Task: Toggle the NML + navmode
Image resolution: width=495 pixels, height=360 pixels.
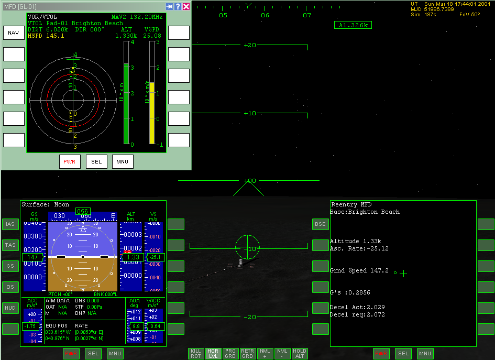Action: coord(265,354)
